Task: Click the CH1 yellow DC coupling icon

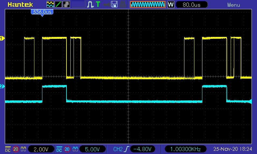Action: 8,149
